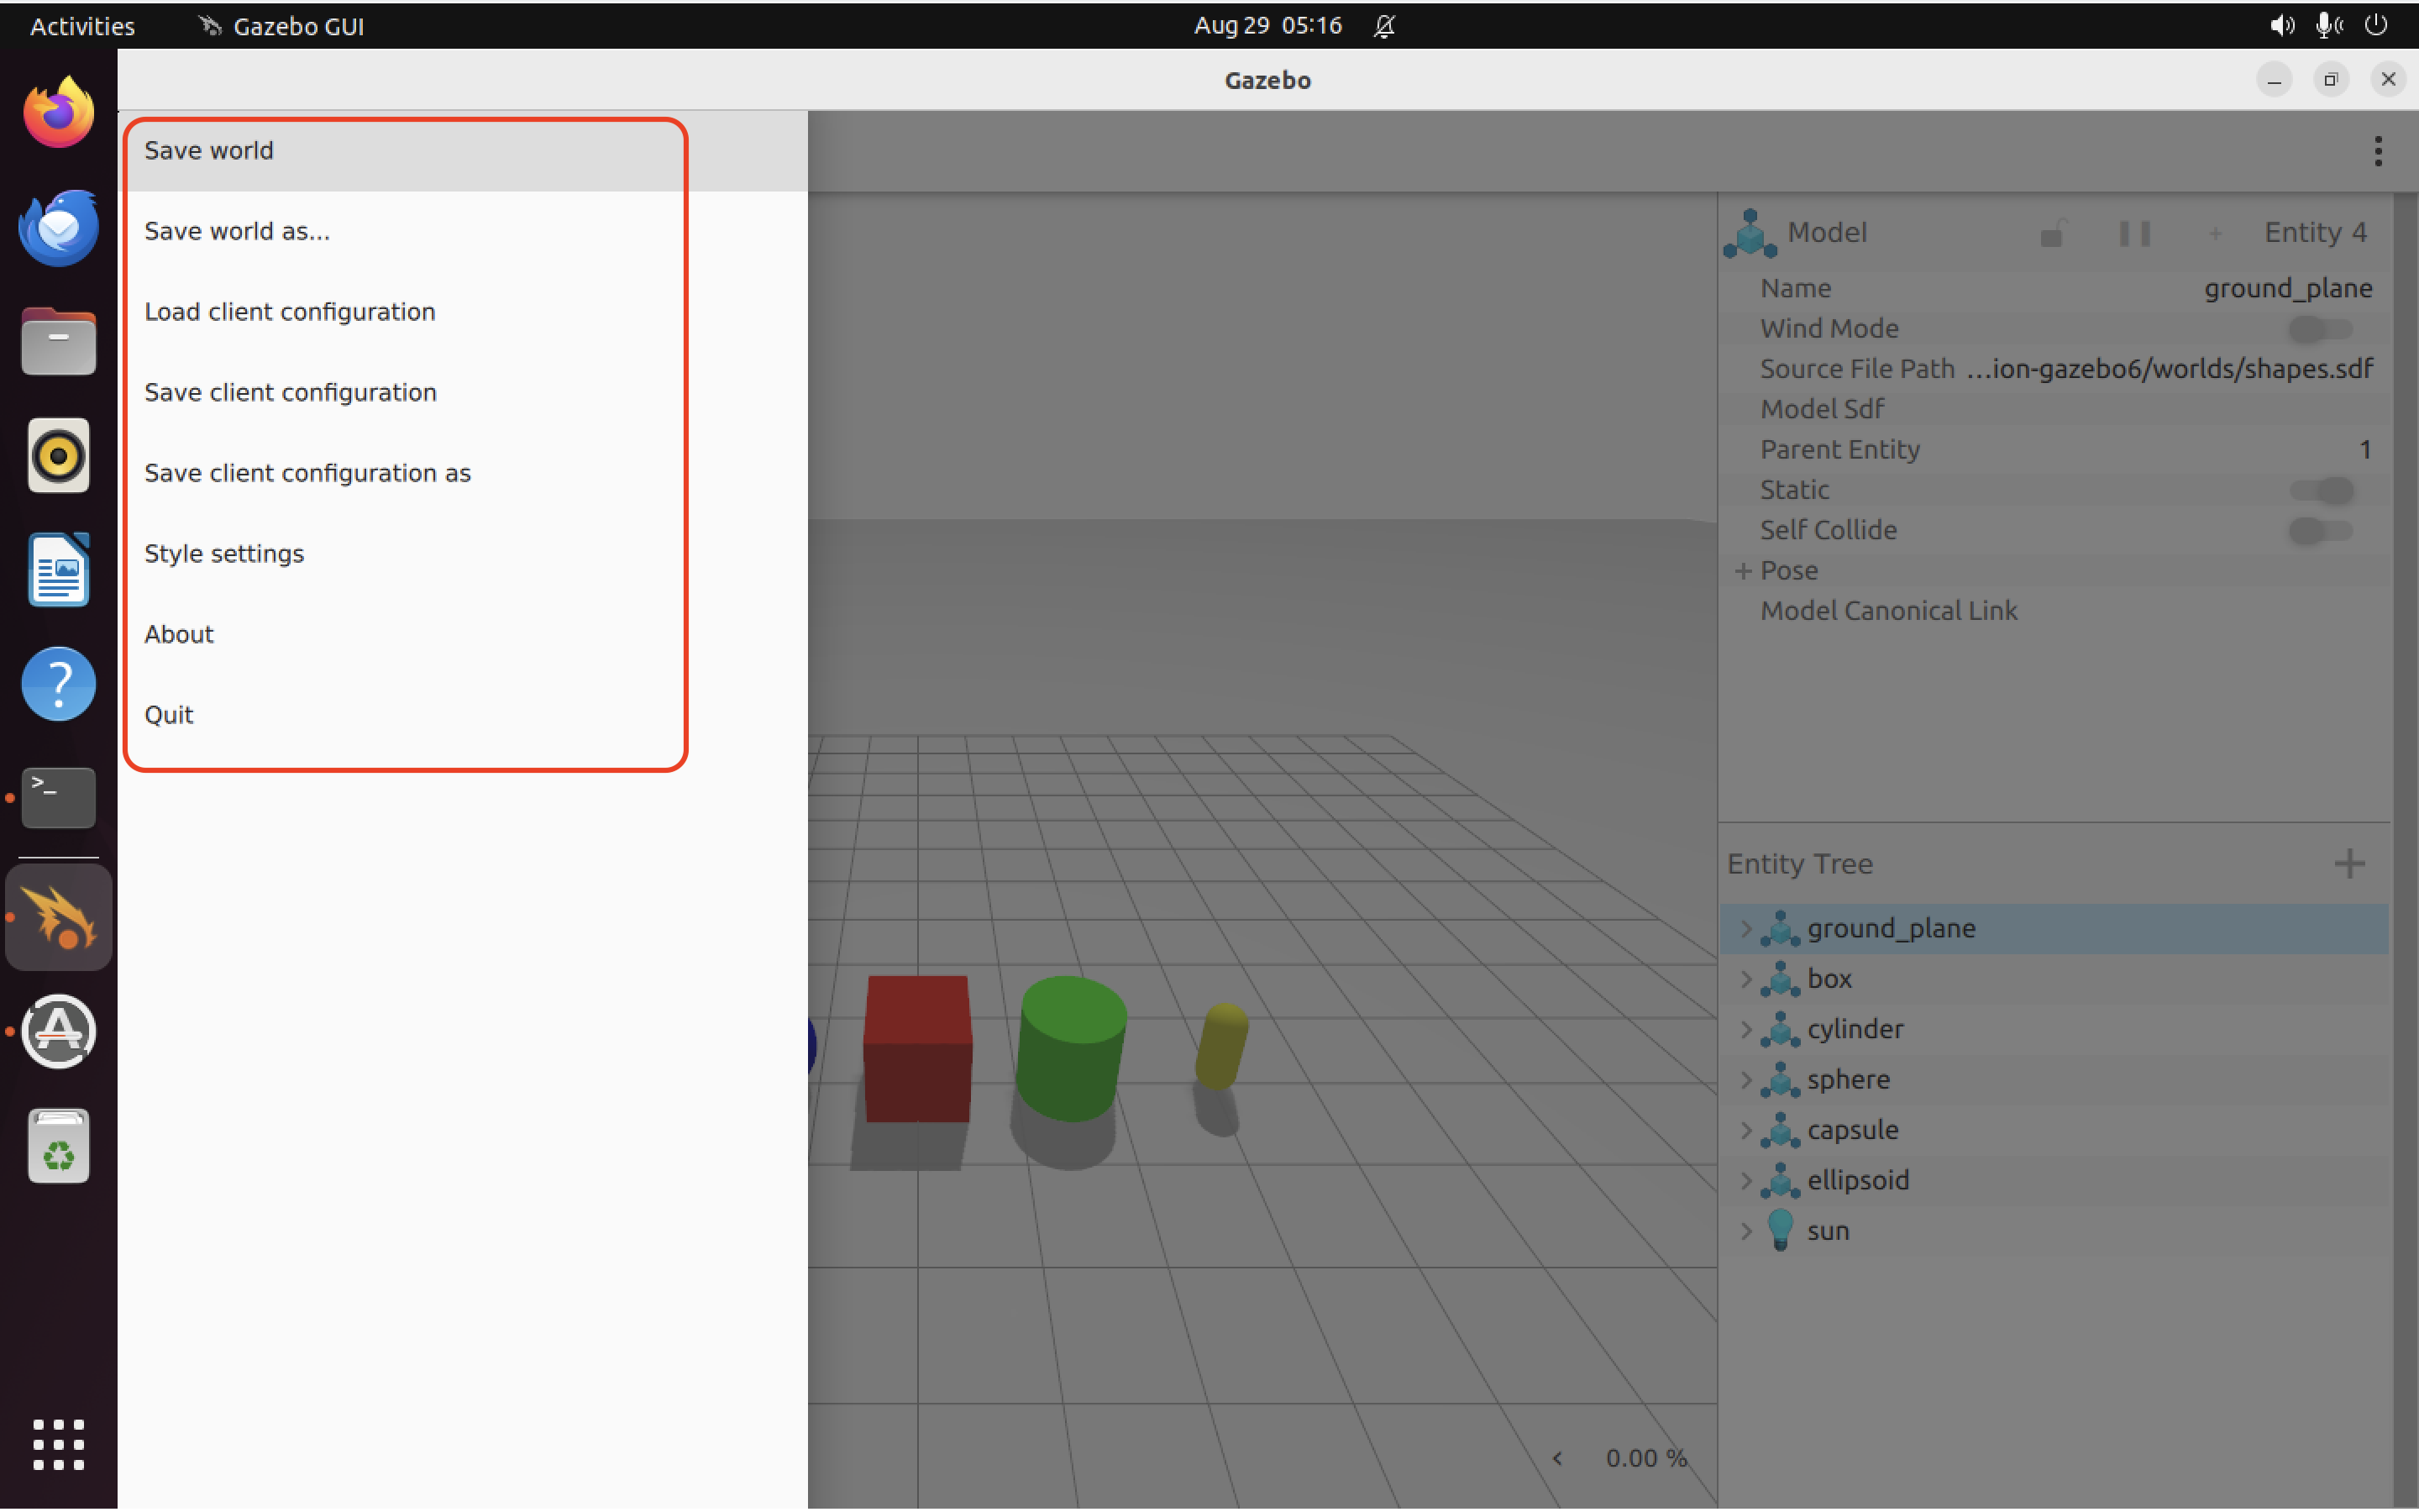Open Terminal from the Ubuntu dock

58,797
